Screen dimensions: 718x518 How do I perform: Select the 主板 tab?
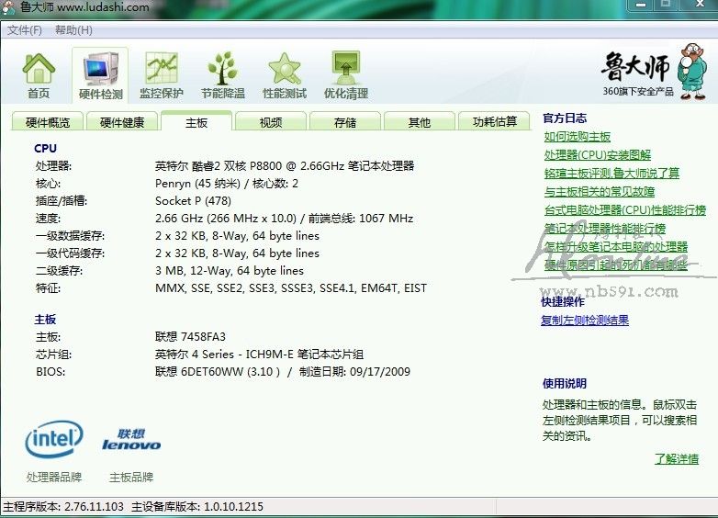pos(196,122)
